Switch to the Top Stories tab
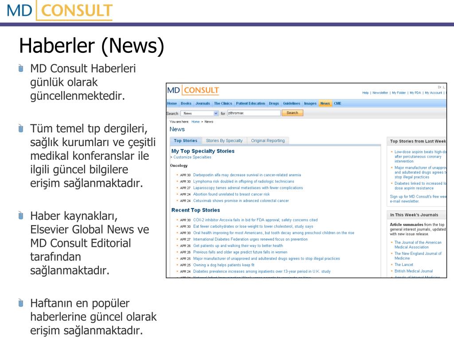454x341 pixels. click(186, 141)
